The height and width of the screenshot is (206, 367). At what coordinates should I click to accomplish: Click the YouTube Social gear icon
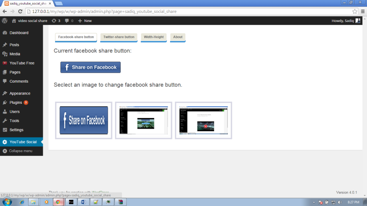click(4, 142)
